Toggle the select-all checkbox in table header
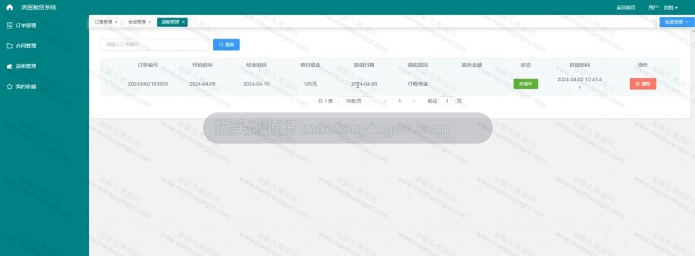This screenshot has height=256, width=695. tap(111, 65)
